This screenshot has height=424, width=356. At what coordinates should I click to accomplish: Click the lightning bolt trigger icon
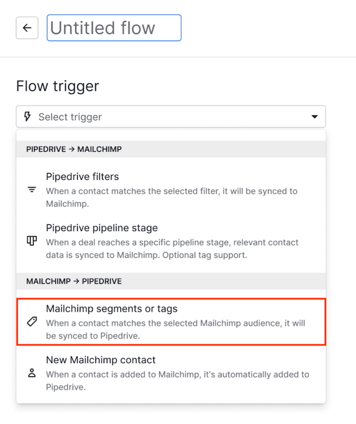coord(27,117)
